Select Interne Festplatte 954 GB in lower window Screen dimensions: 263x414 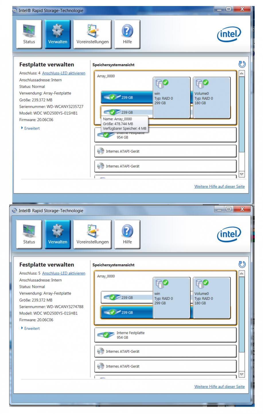click(165, 335)
